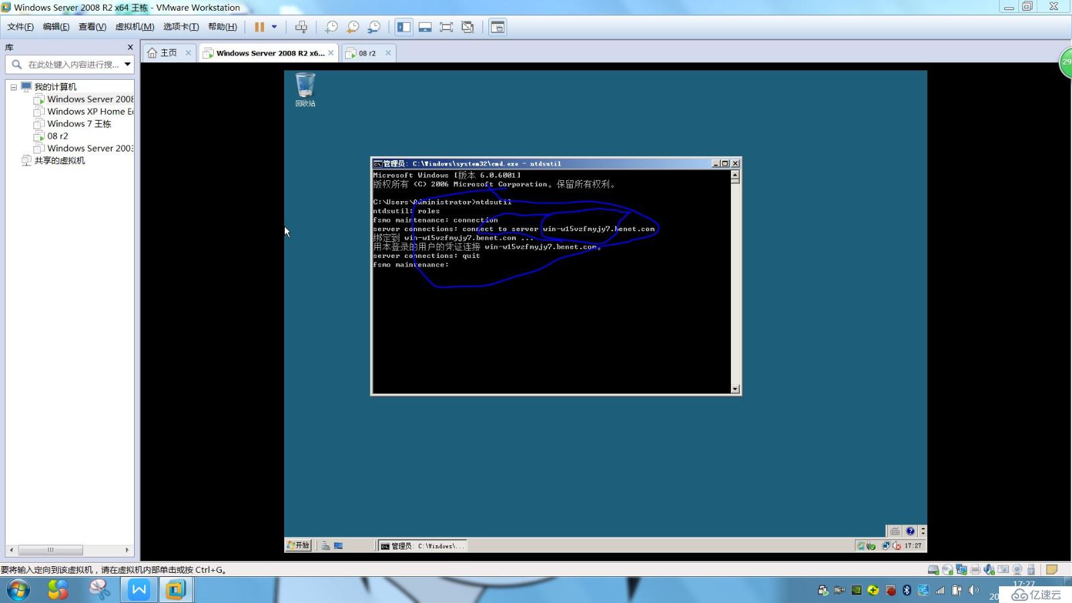Click the guest show desktop quick-launch icon
The width and height of the screenshot is (1072, 603).
point(338,546)
